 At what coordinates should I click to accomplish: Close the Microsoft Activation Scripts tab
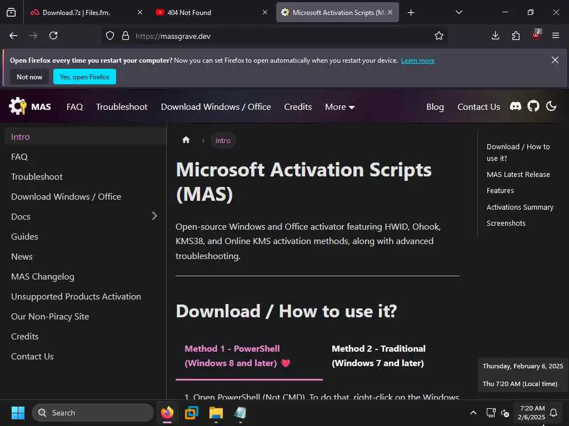[x=390, y=12]
